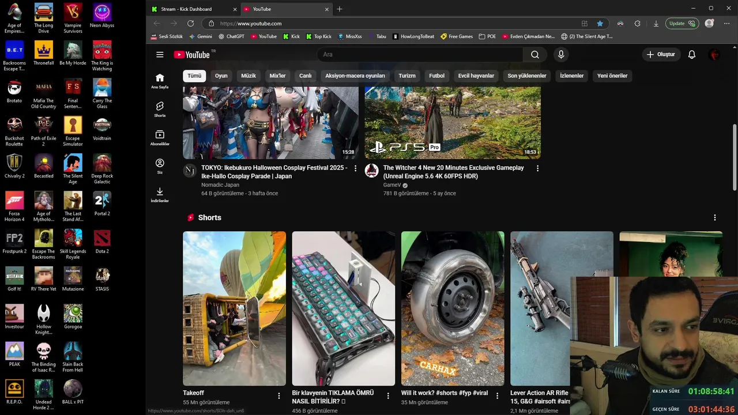Open Portal 2 desktop icon
Screen dimensions: 738x415
coord(102,203)
